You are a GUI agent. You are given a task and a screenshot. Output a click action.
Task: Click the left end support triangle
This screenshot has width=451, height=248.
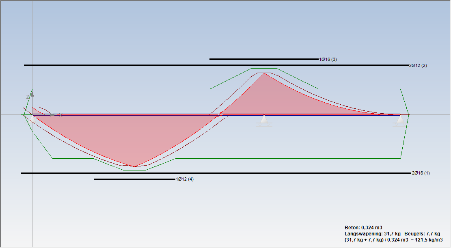tap(32, 119)
